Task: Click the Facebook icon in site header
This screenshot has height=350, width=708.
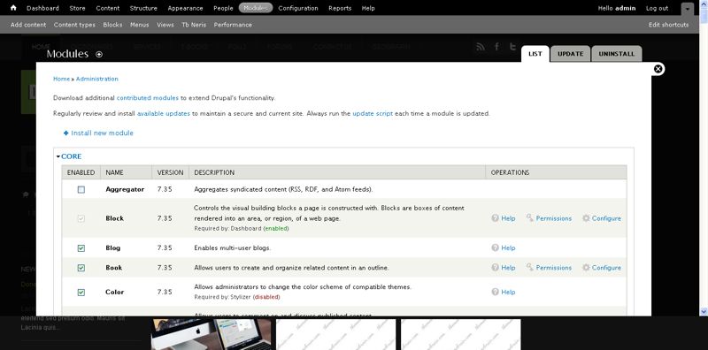Action: tap(496, 47)
